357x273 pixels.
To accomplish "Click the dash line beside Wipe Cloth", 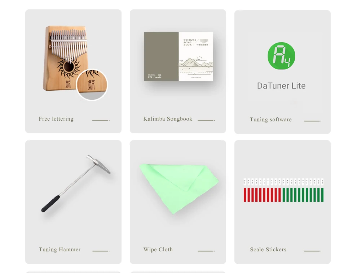I will pos(206,251).
